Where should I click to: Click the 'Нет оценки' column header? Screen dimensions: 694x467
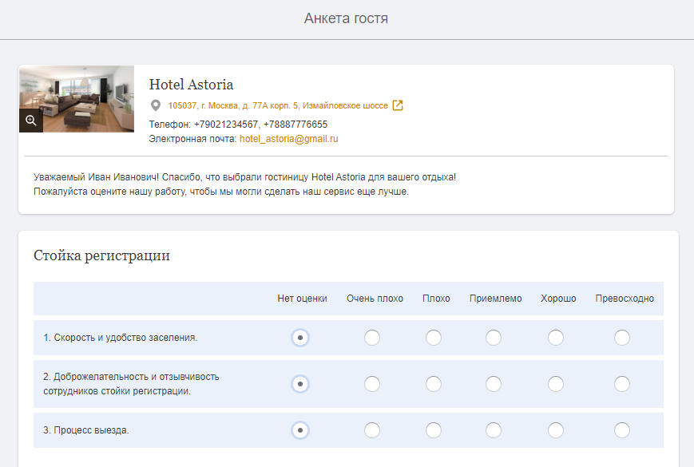[x=303, y=299]
